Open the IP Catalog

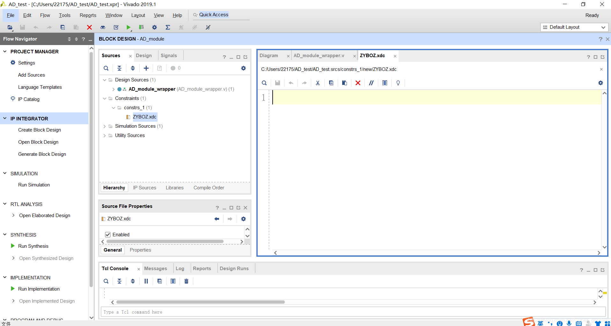click(x=29, y=99)
